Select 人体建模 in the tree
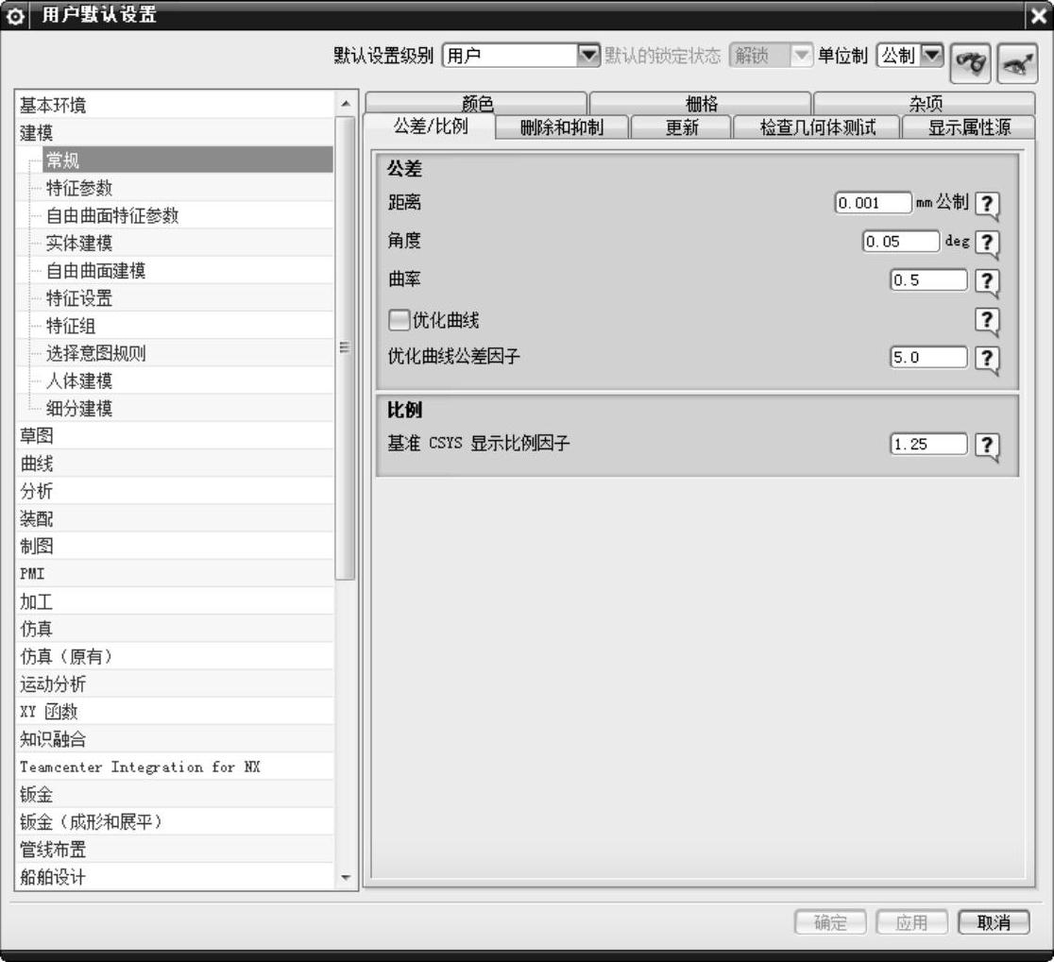 coord(188,380)
